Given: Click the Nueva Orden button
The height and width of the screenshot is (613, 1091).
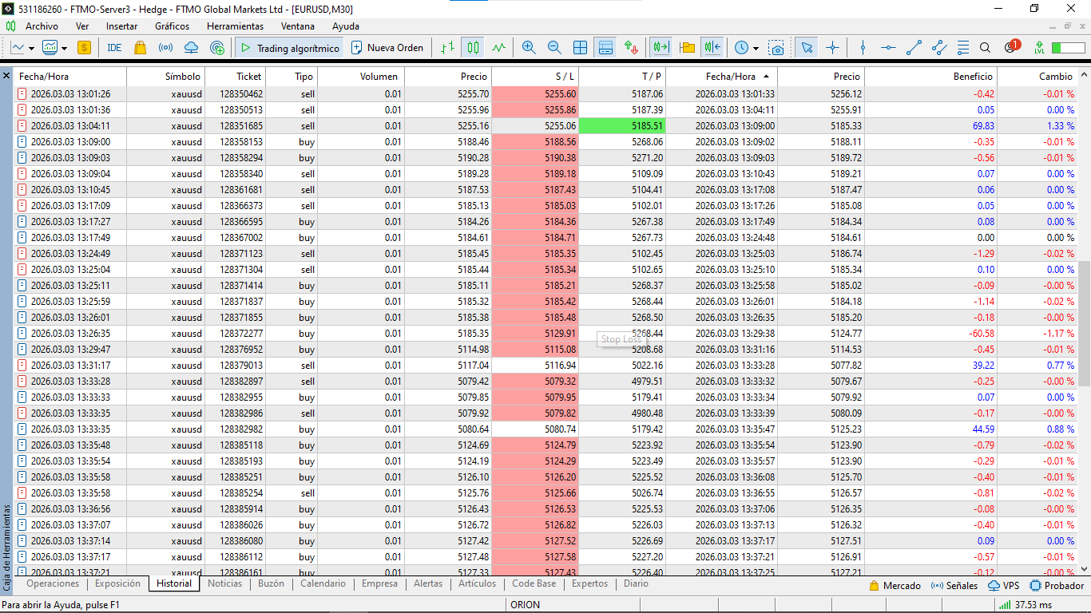Looking at the screenshot, I should [x=387, y=48].
